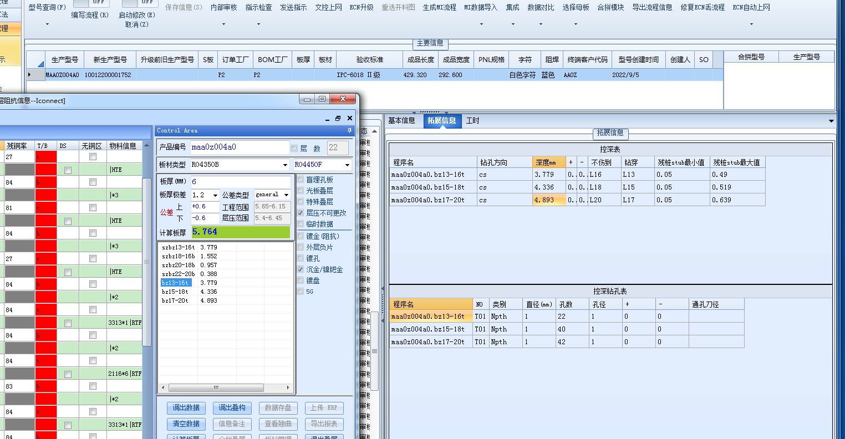Click row indicator arrow beside MAA0Z004A0
Image resolution: width=845 pixels, height=439 pixels.
(x=29, y=75)
